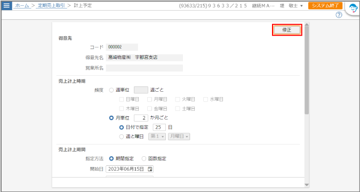Click the scrollbar up arrow
The image size is (360, 192).
(307, 24)
